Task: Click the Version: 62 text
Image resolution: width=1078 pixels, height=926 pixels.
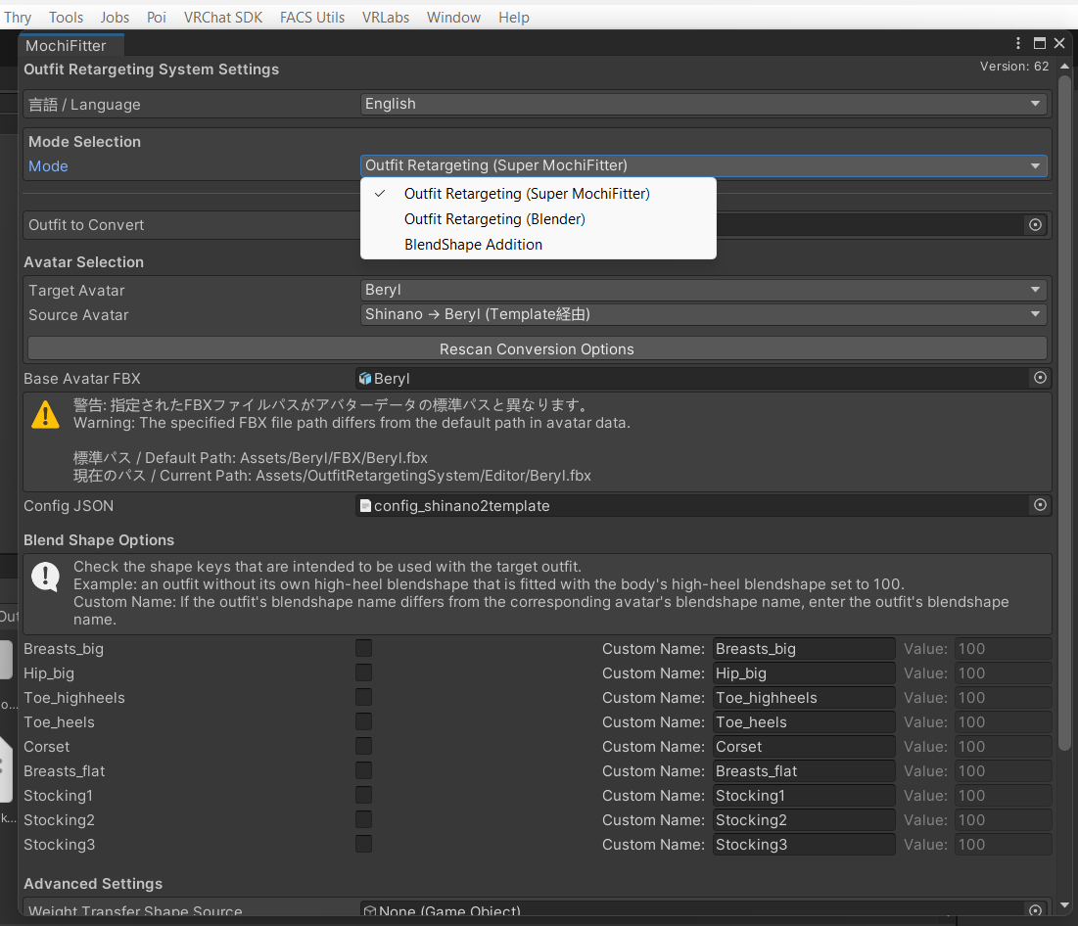Action: pos(1014,66)
